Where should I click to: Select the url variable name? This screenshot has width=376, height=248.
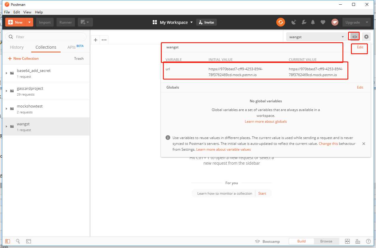pyautogui.click(x=168, y=69)
